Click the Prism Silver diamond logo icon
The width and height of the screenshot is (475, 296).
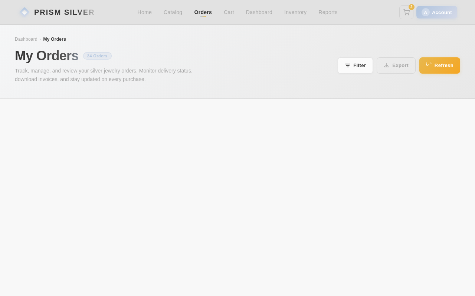pyautogui.click(x=24, y=12)
